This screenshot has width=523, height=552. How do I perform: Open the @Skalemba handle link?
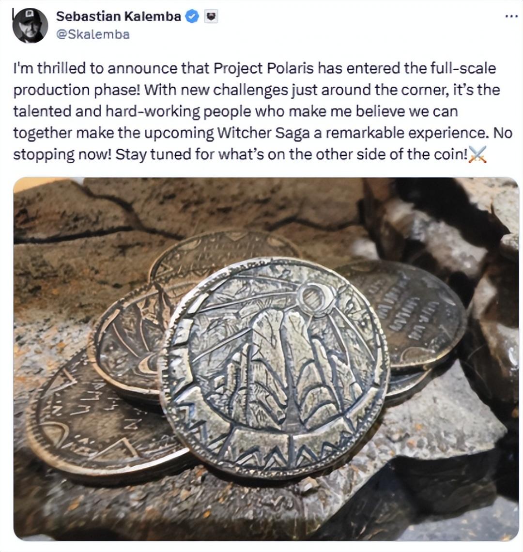click(93, 34)
